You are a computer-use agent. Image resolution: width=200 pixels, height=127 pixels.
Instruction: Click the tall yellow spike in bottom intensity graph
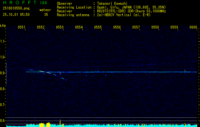(60, 122)
